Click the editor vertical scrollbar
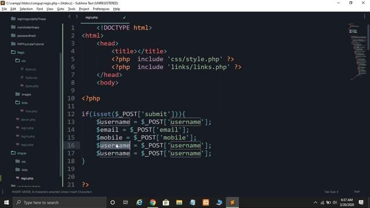The image size is (370, 208). 368,37
